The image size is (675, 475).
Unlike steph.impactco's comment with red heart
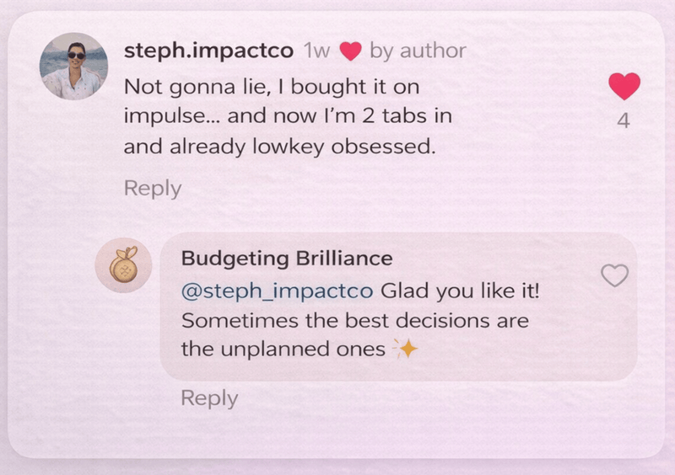click(x=624, y=87)
